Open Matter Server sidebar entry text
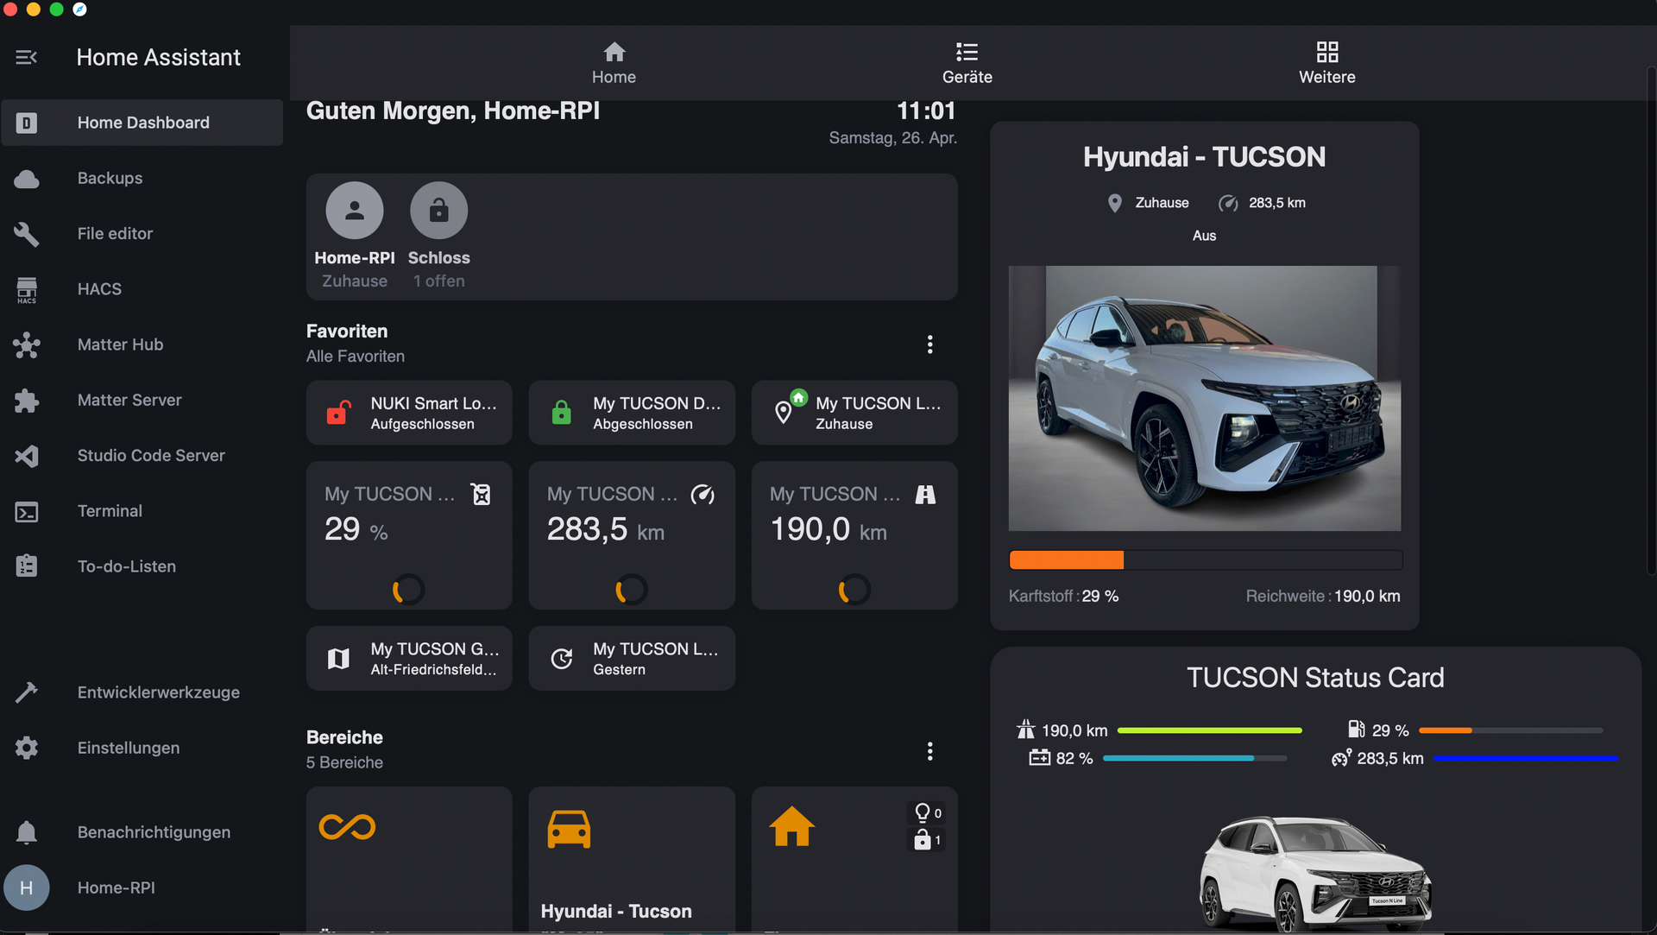Image resolution: width=1657 pixels, height=935 pixels. [x=129, y=401]
